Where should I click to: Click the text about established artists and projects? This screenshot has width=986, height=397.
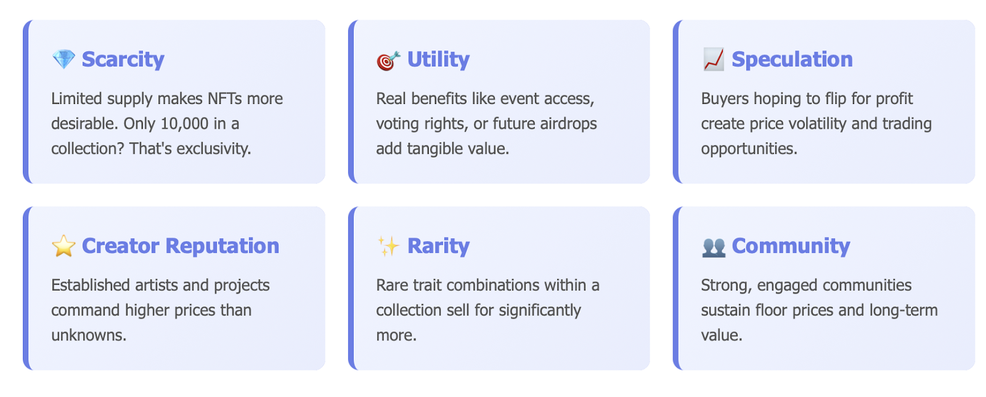[160, 310]
